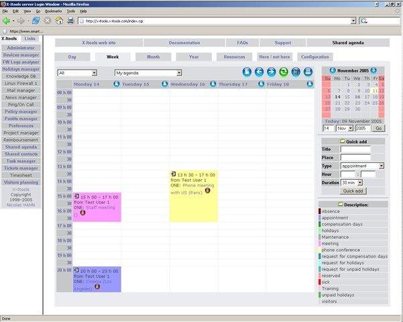Click the year field showing 2005
The image size is (403, 322).
tap(363, 128)
